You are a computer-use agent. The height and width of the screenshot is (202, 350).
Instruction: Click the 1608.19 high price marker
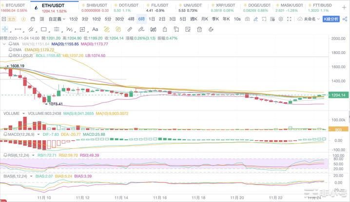coord(16,66)
